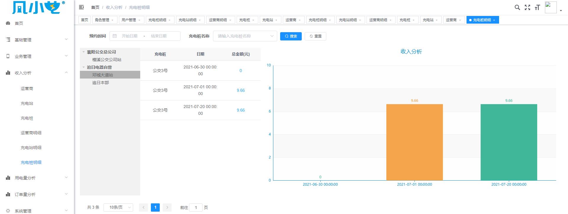568x214 pixels.
Task: Collapse the 襄阳公交总公司 tree node
Action: pos(84,52)
